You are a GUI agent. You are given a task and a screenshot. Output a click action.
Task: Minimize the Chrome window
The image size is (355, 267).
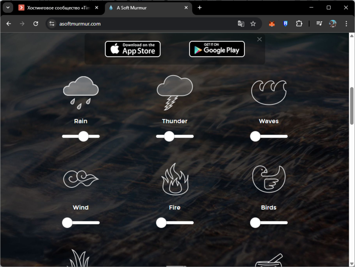click(311, 8)
